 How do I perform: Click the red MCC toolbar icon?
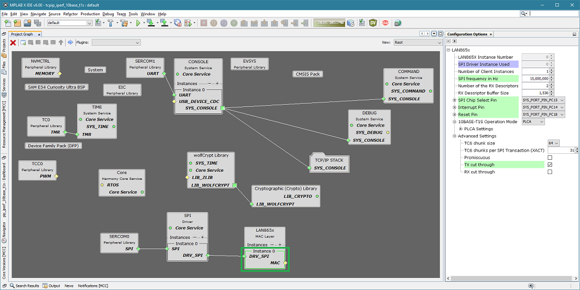[x=385, y=23]
